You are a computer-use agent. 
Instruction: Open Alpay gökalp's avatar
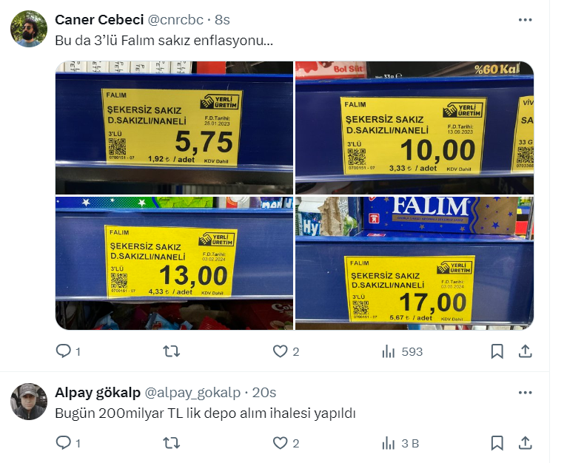[29, 402]
